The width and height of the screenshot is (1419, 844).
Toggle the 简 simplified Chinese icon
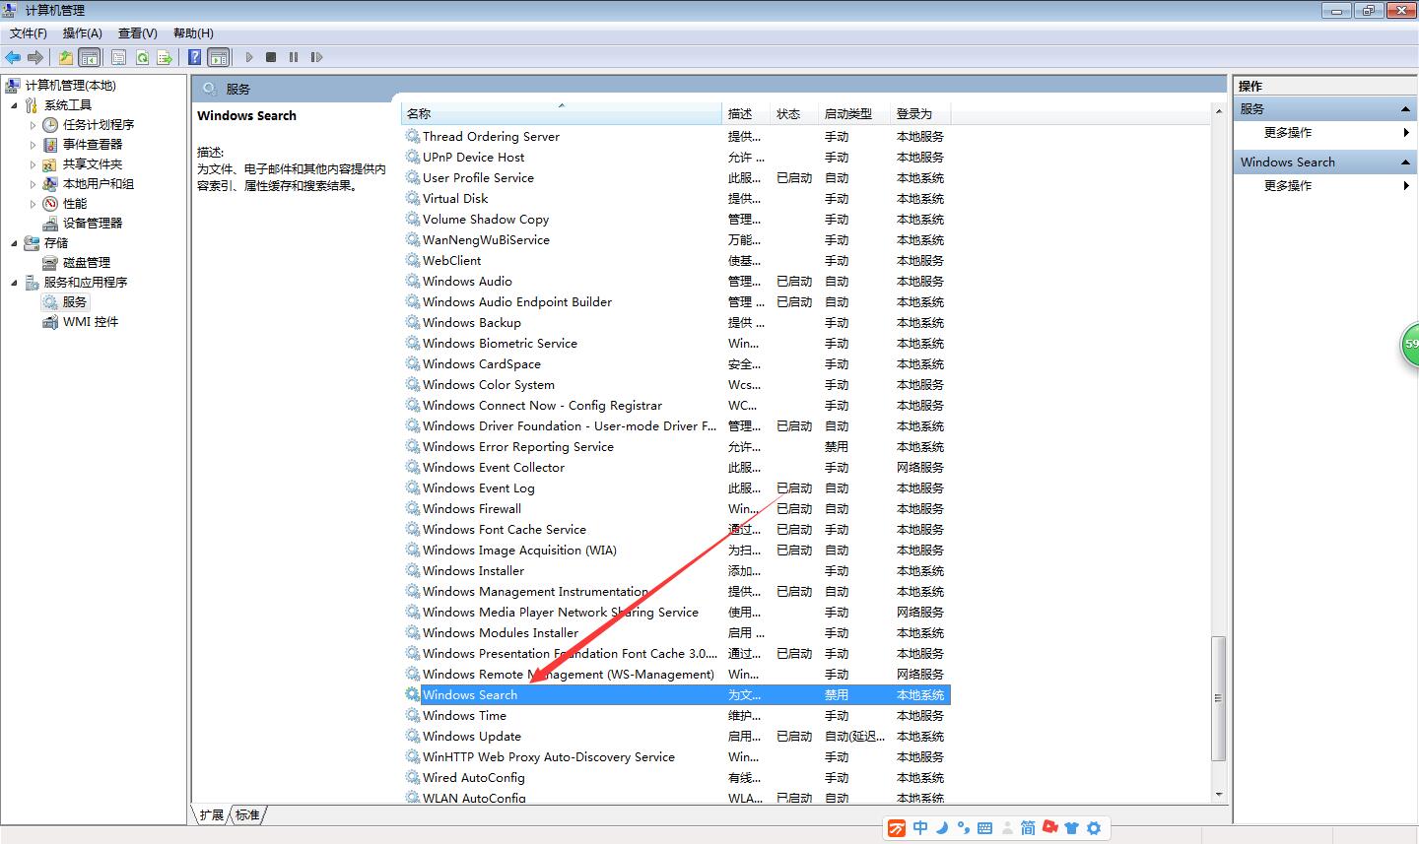coord(1028,828)
